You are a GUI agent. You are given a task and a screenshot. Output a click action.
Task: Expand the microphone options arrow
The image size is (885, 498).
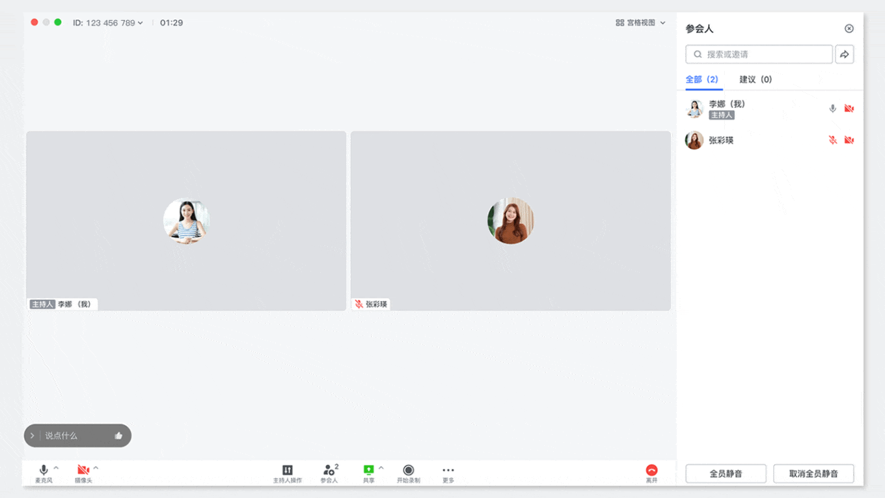point(57,468)
